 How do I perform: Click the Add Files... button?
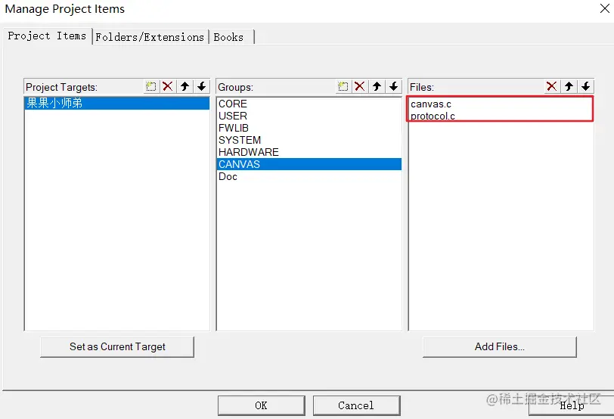pos(500,347)
